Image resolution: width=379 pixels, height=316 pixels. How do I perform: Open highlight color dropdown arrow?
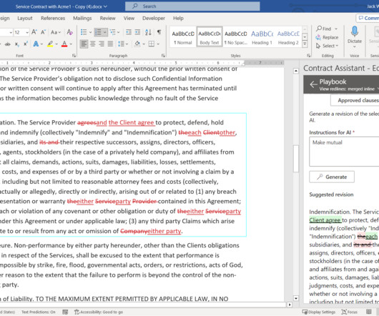click(x=56, y=44)
